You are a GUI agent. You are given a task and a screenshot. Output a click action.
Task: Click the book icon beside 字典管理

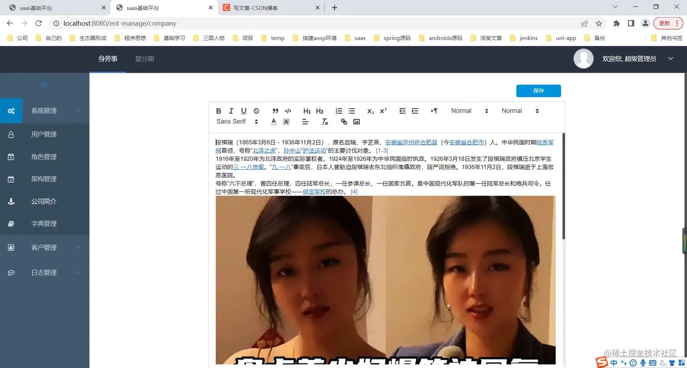11,223
